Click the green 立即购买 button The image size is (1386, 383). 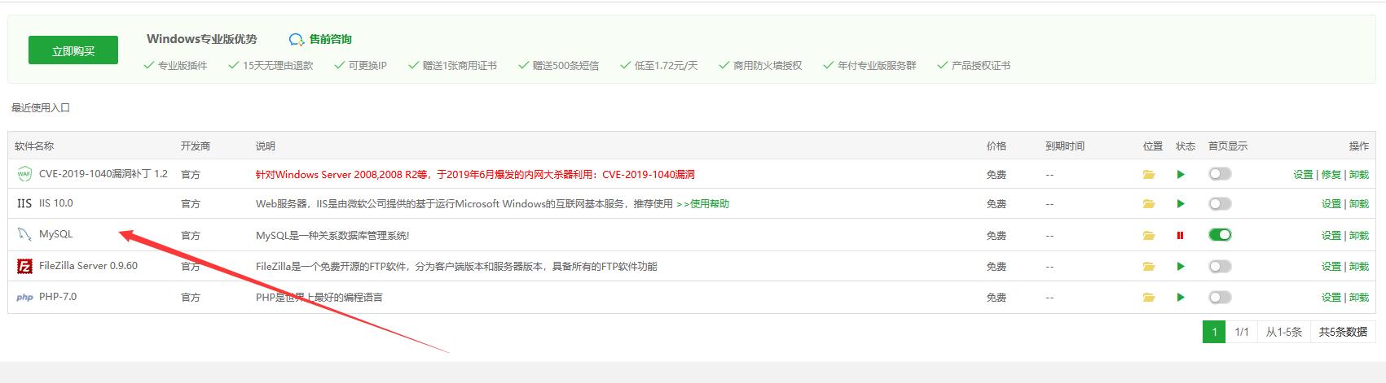(x=73, y=50)
